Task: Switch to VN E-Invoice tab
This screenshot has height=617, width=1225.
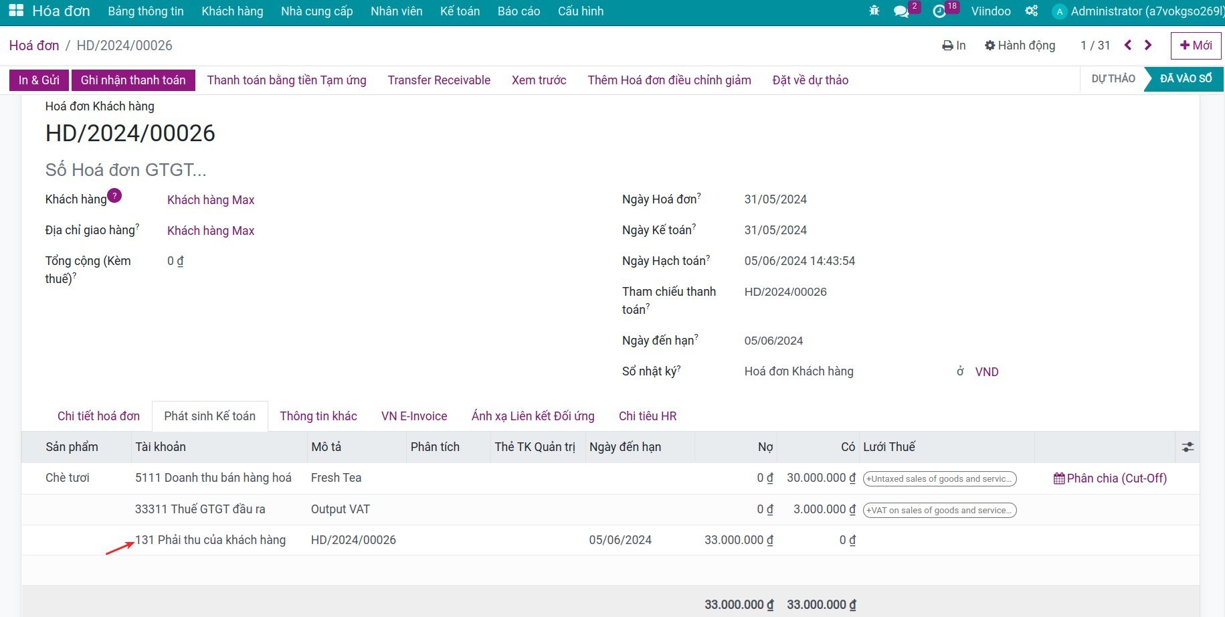Action: (414, 416)
